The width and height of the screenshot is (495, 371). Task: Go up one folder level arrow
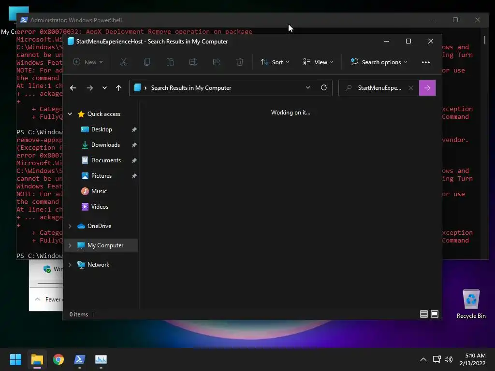point(118,88)
